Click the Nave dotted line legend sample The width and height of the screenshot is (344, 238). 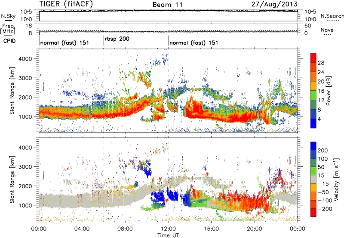328,34
